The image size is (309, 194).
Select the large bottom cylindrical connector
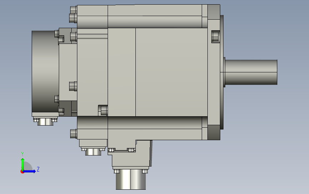click(x=131, y=179)
